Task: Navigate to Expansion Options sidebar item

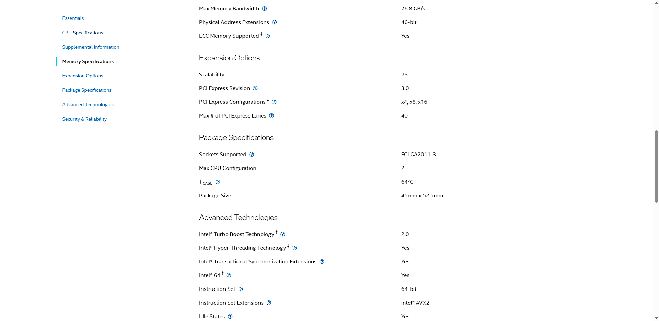Action: click(x=82, y=76)
